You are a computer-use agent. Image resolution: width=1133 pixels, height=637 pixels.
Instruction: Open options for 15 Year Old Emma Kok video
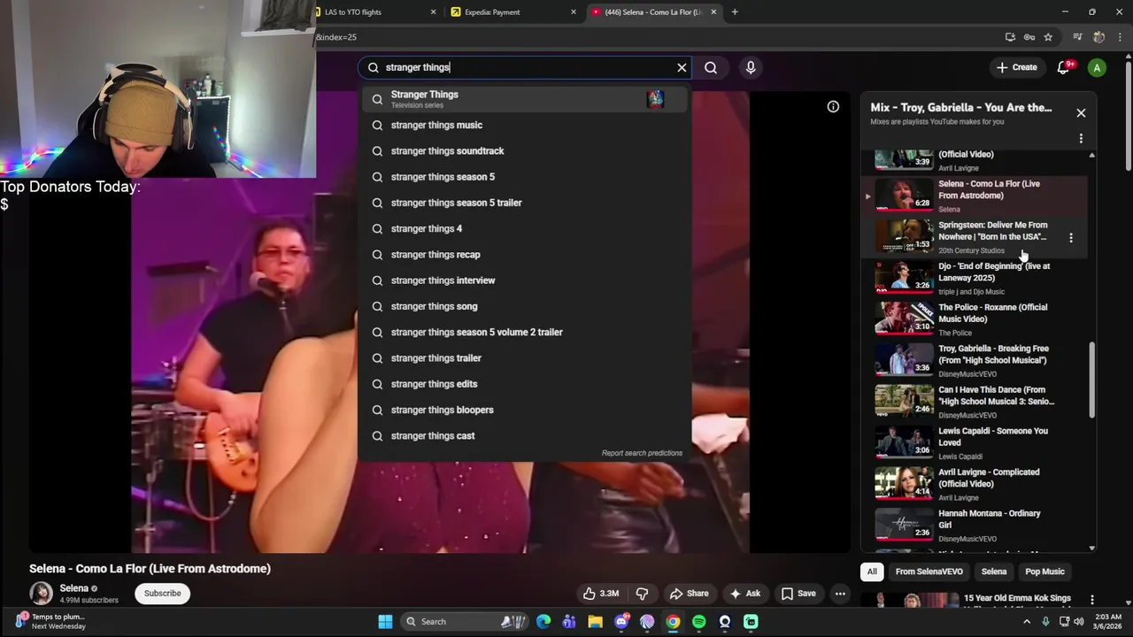(1091, 600)
